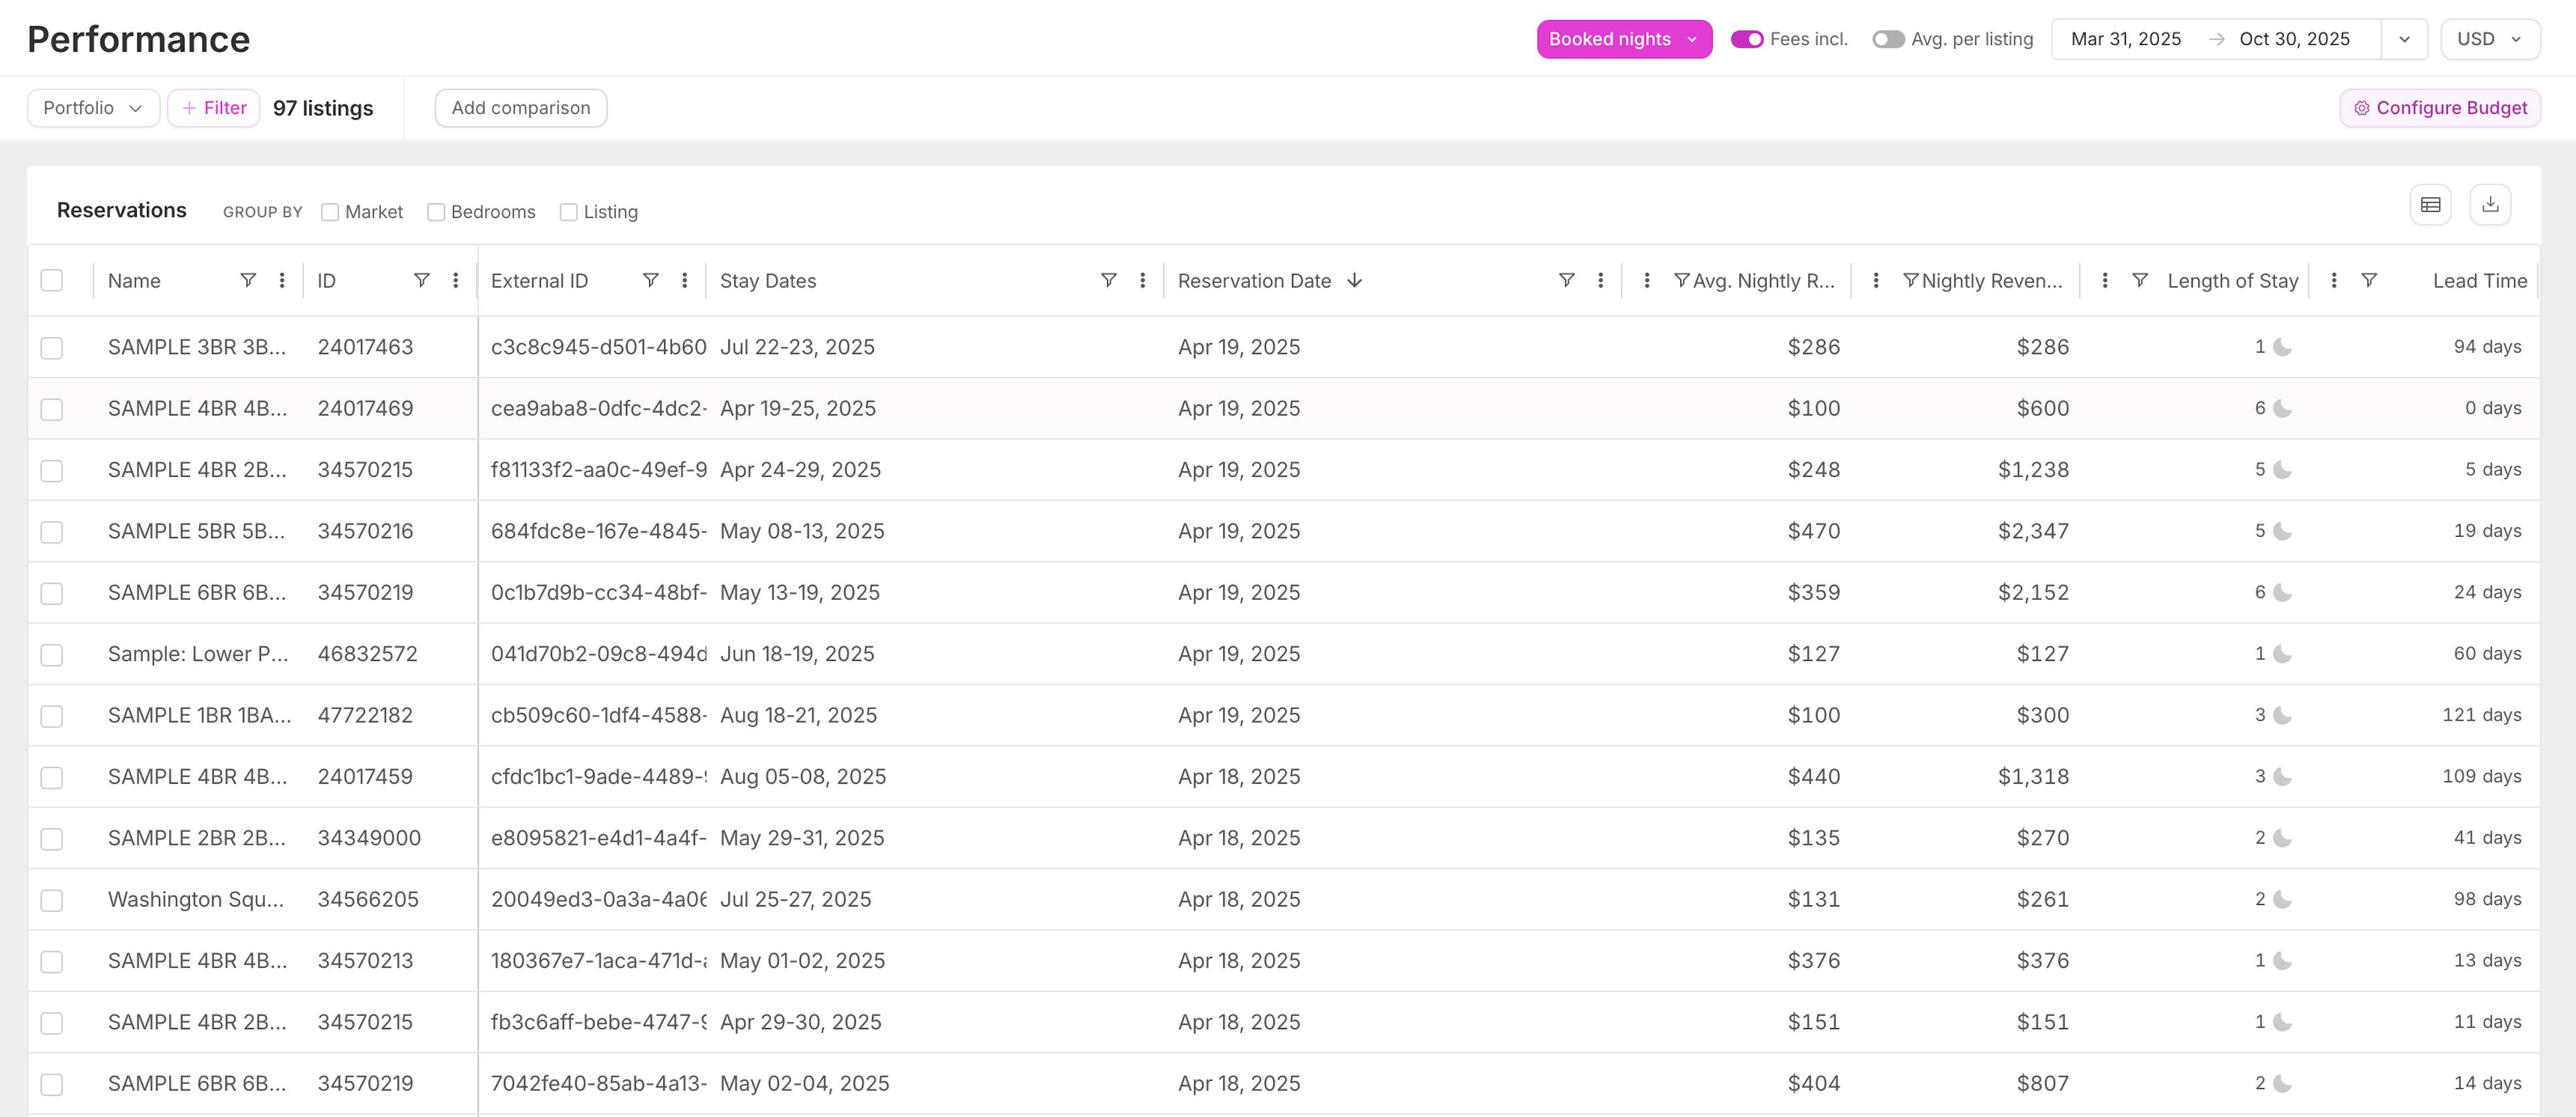Open Configure Budget

point(2440,108)
